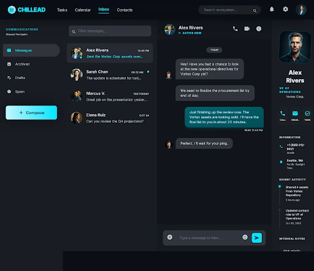Click the Spam warning icon
The image size is (314, 271).
9,91
